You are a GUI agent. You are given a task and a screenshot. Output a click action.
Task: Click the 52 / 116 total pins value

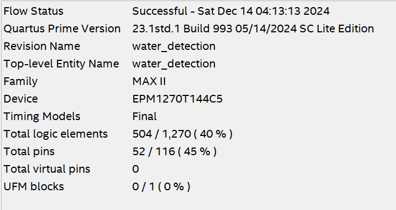click(x=174, y=152)
